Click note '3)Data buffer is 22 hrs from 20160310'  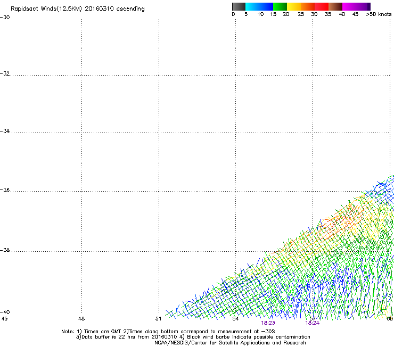coord(127,337)
